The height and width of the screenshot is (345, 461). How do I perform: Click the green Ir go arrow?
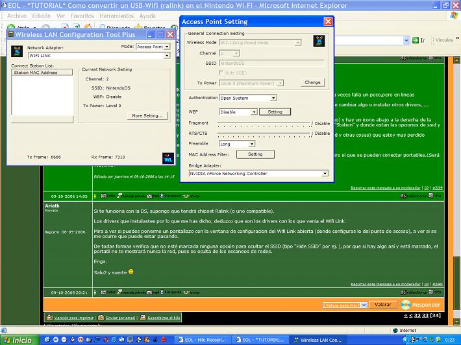(416, 40)
